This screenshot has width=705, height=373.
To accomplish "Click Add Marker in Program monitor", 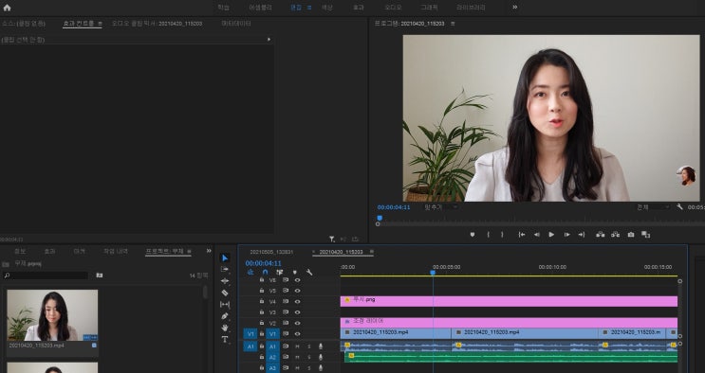I will pos(473,234).
